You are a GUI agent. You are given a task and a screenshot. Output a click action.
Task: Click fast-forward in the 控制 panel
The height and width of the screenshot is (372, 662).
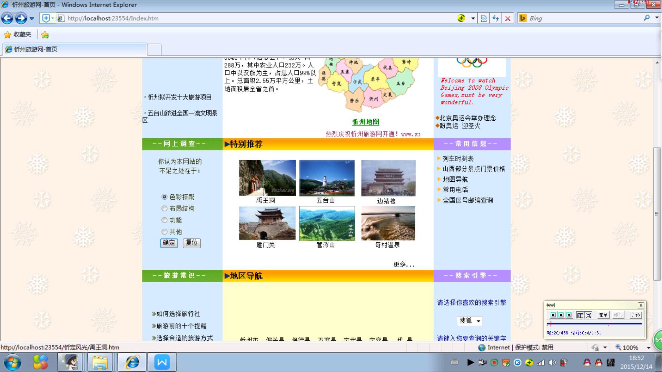click(569, 315)
